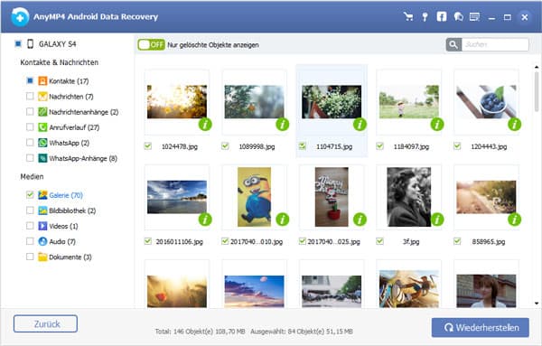Select Dokumente (3) category
This screenshot has height=346, width=542.
point(70,257)
